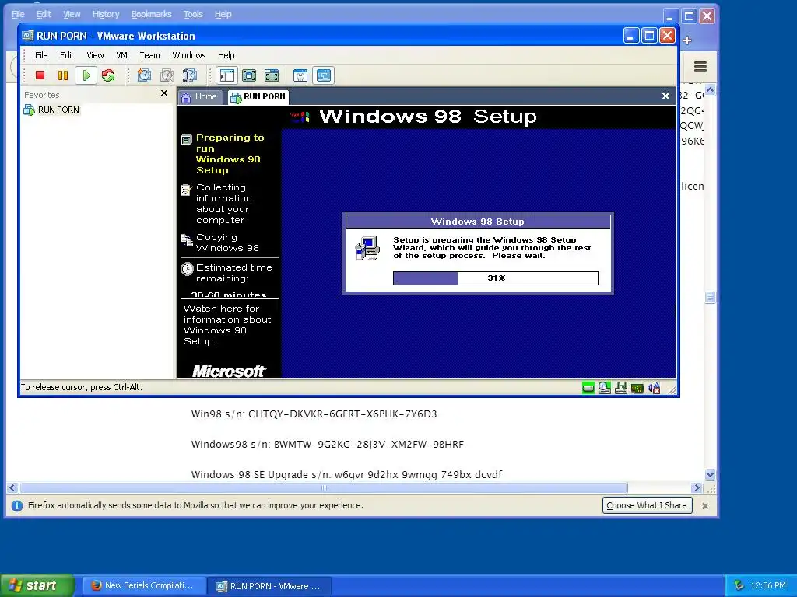Switch to RUN PORN VMware taskbar button
This screenshot has height=597, width=797.
point(269,586)
